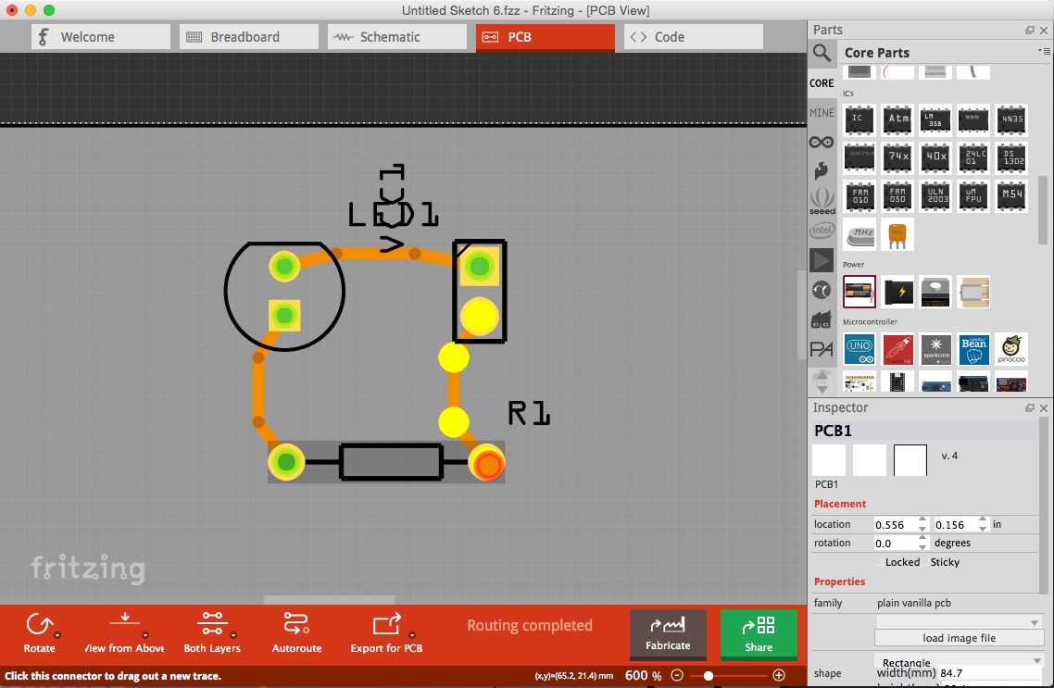Click the Both Layers button
Viewport: 1054px width, 688px height.
pyautogui.click(x=212, y=633)
